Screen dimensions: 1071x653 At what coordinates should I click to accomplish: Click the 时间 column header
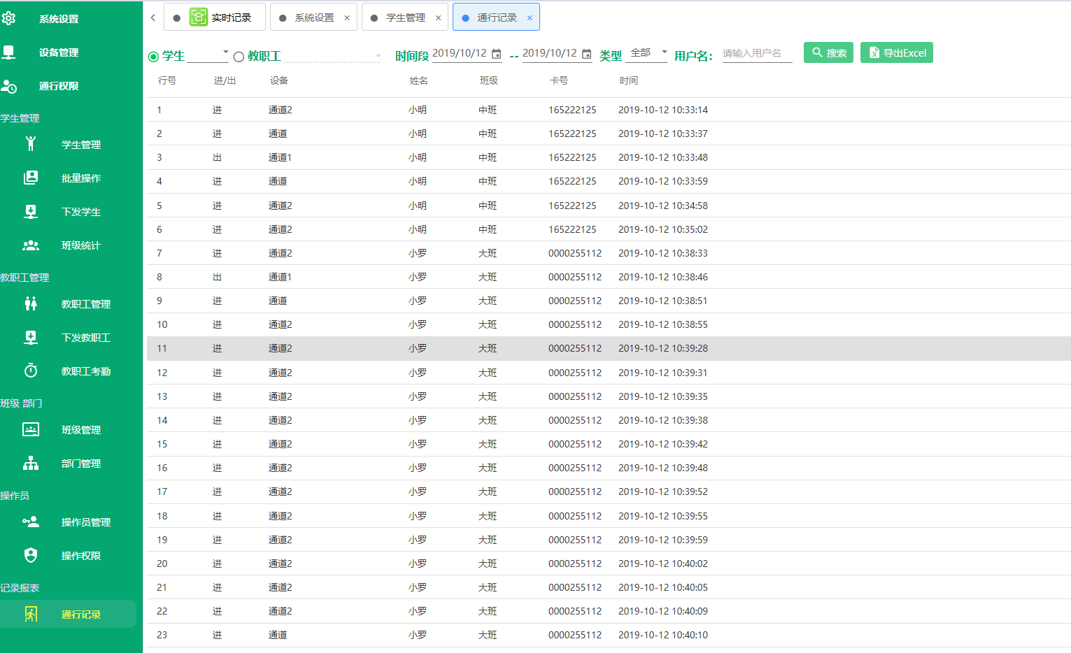point(629,80)
